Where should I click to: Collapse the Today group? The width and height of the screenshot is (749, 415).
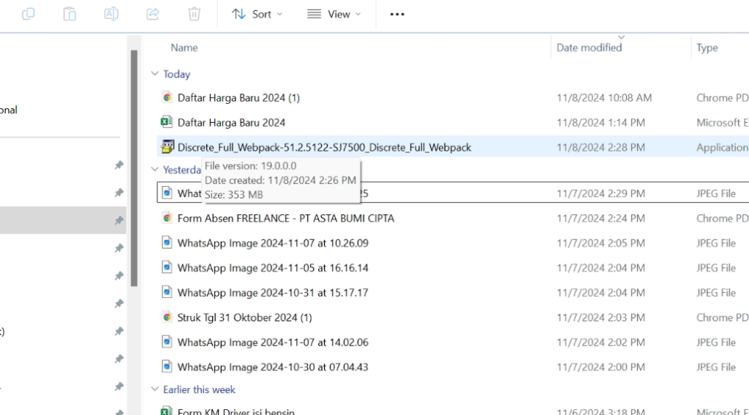point(154,74)
